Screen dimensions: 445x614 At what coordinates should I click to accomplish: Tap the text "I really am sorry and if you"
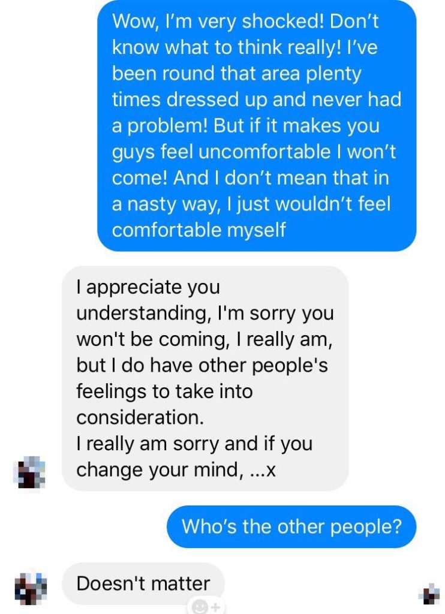pos(194,444)
